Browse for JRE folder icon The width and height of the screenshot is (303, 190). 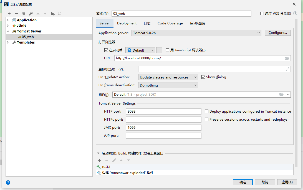coord(281,94)
